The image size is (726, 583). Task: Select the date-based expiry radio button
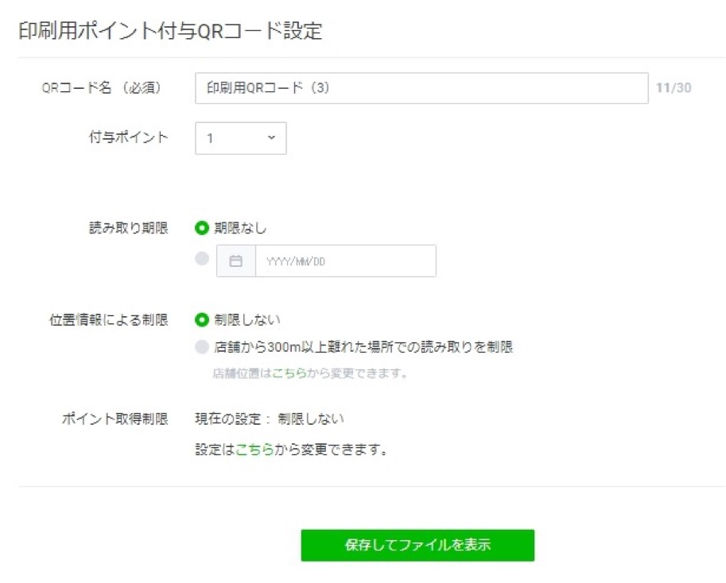[x=202, y=259]
